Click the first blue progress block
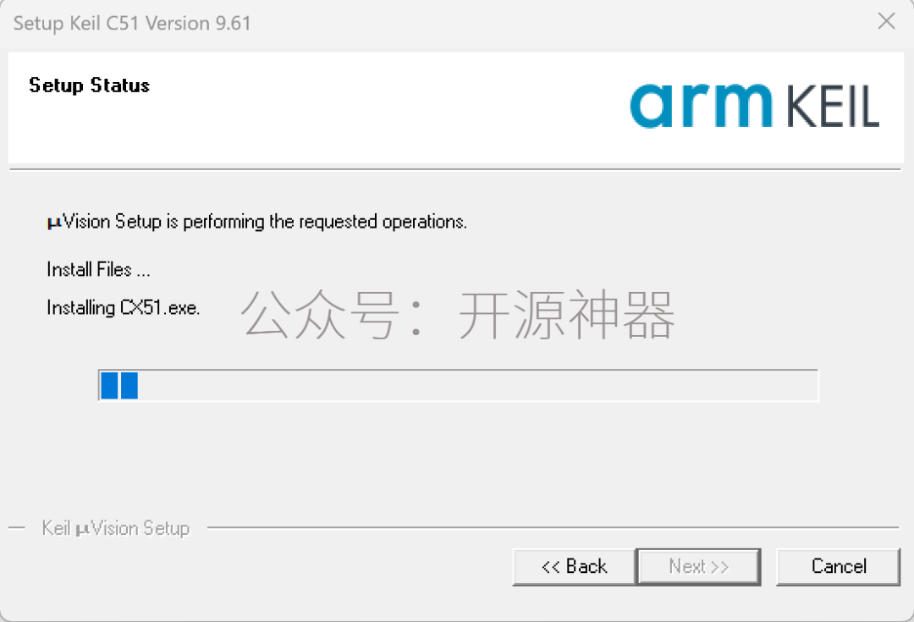This screenshot has width=914, height=622. click(x=109, y=385)
